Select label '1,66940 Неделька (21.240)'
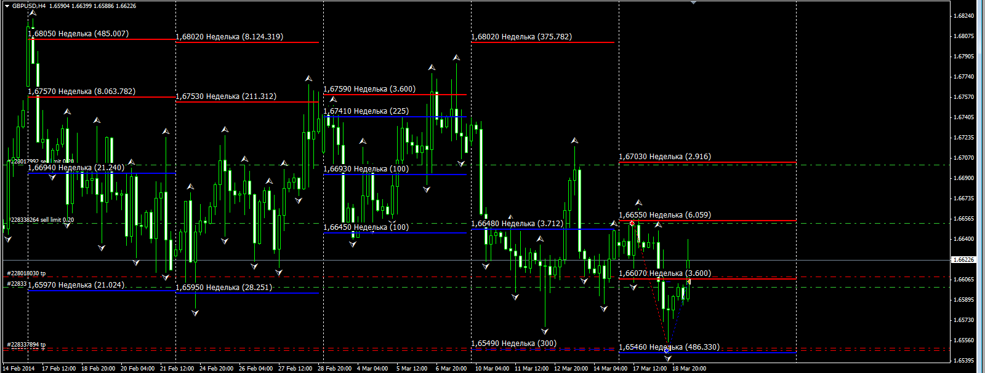Viewport: 985px width, 373px height. point(76,168)
